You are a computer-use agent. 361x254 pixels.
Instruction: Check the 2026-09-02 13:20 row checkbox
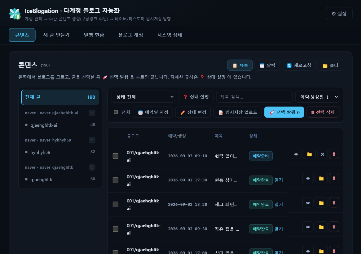116,204
